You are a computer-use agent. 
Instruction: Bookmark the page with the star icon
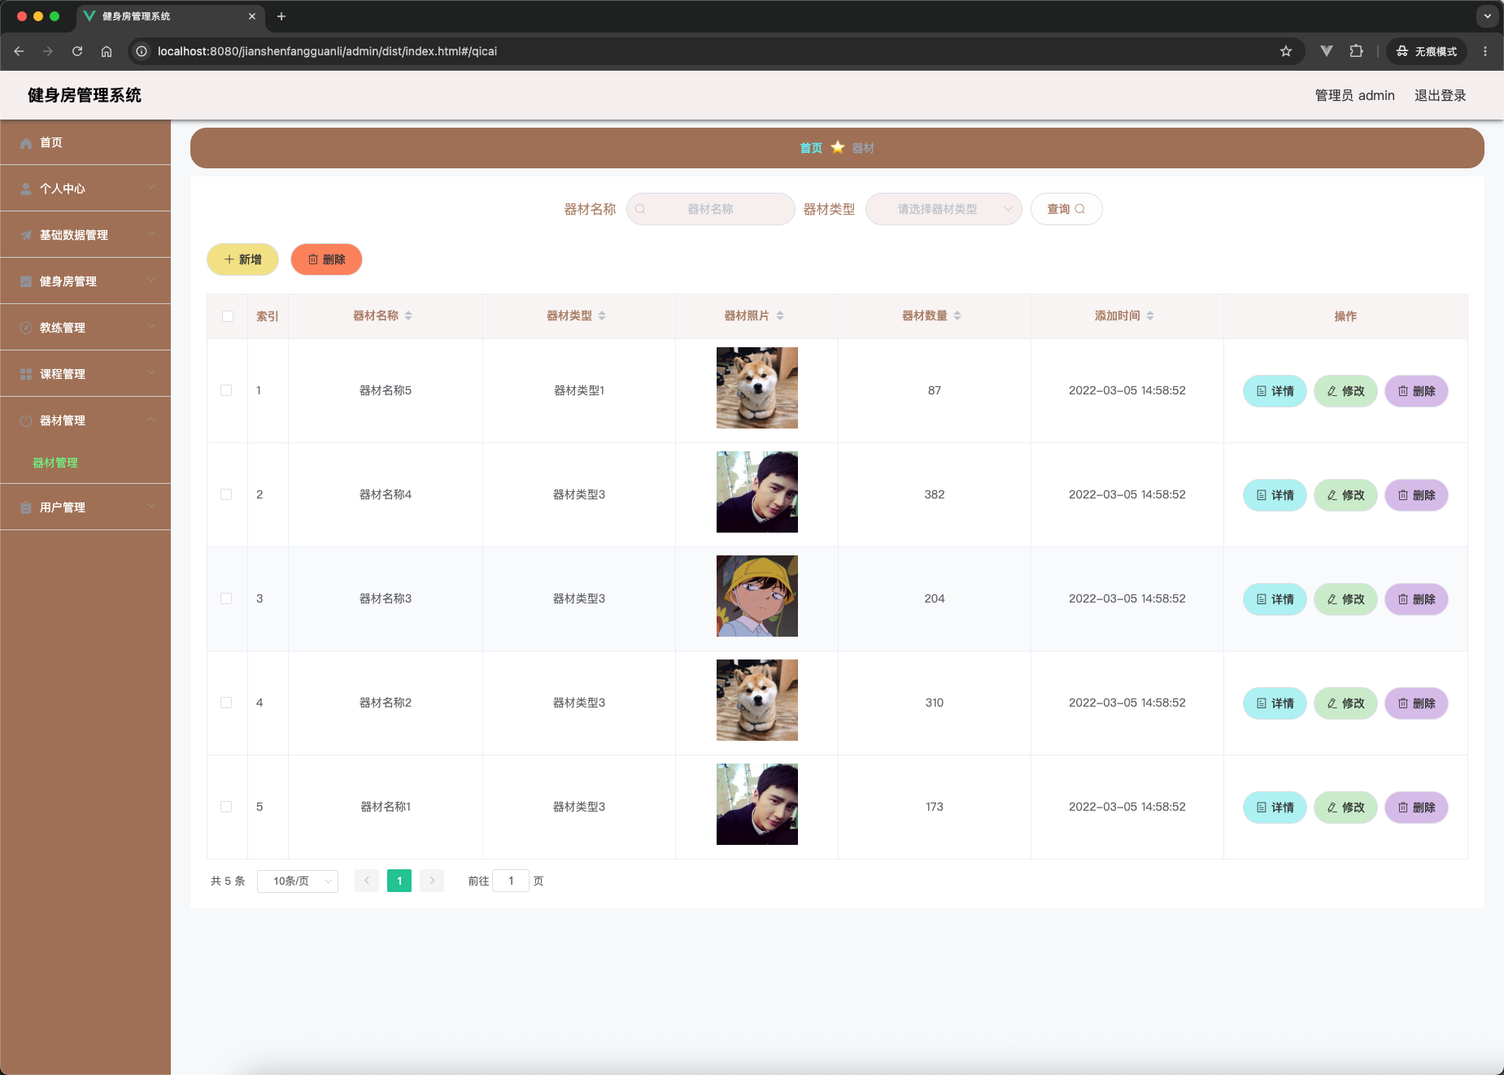(x=1286, y=51)
